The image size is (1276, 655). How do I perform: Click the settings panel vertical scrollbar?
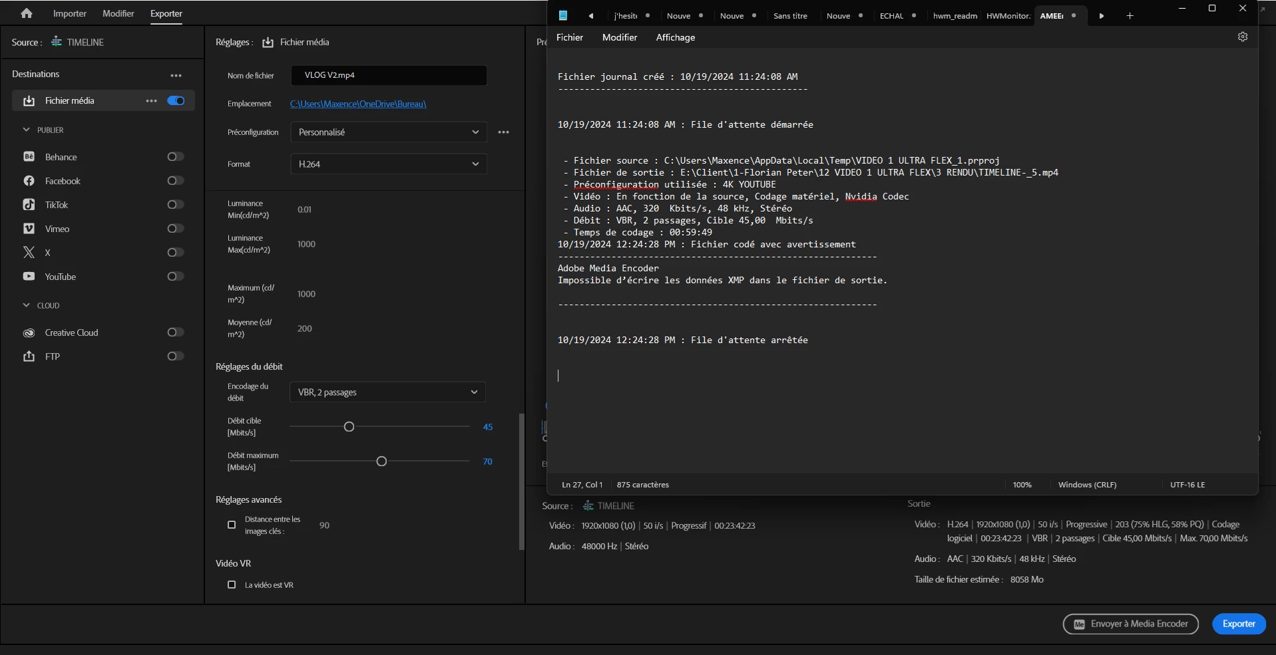522,481
